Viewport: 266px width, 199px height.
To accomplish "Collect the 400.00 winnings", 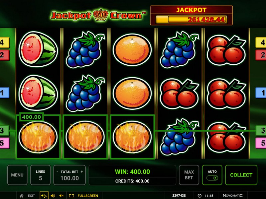I will [x=241, y=175].
